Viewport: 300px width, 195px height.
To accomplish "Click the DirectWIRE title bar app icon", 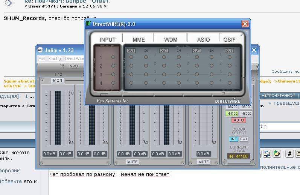I will click(88, 24).
